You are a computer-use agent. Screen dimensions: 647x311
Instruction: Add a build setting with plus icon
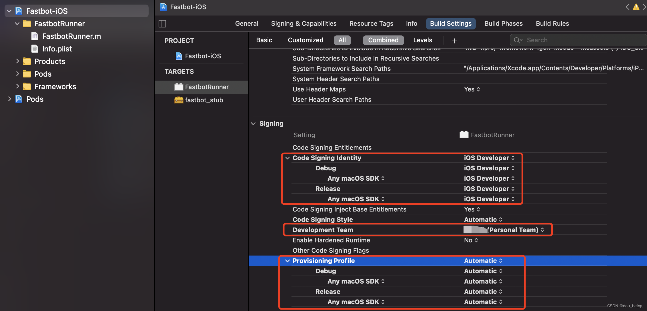pos(454,41)
